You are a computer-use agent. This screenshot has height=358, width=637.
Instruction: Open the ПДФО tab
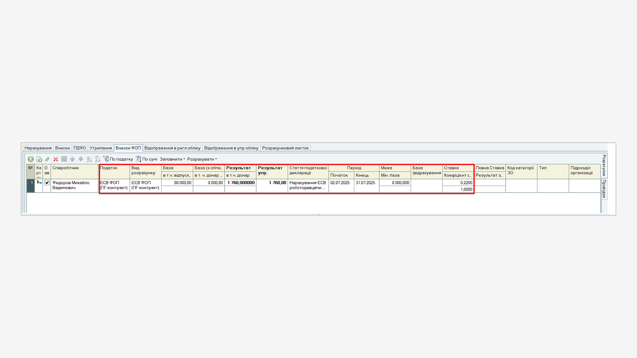pyautogui.click(x=80, y=148)
